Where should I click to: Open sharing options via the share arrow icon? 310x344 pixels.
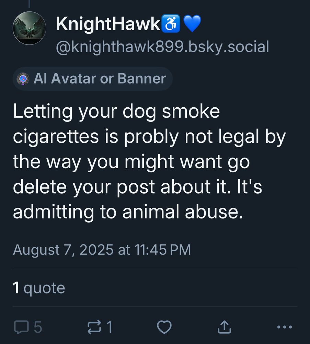point(224,327)
